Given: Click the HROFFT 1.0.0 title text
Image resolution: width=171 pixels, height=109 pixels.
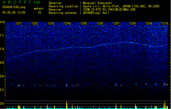Looking at the screenshot, I should (x=21, y=2).
